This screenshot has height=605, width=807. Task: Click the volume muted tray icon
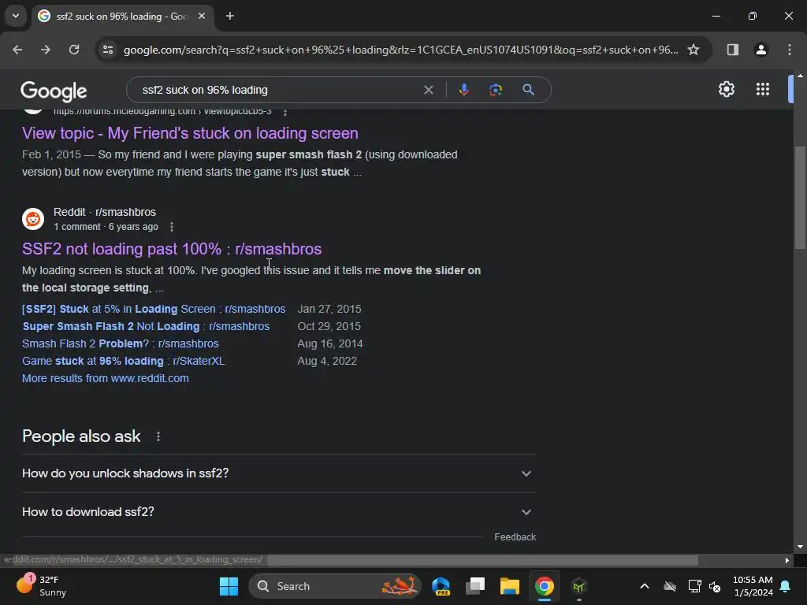point(714,586)
